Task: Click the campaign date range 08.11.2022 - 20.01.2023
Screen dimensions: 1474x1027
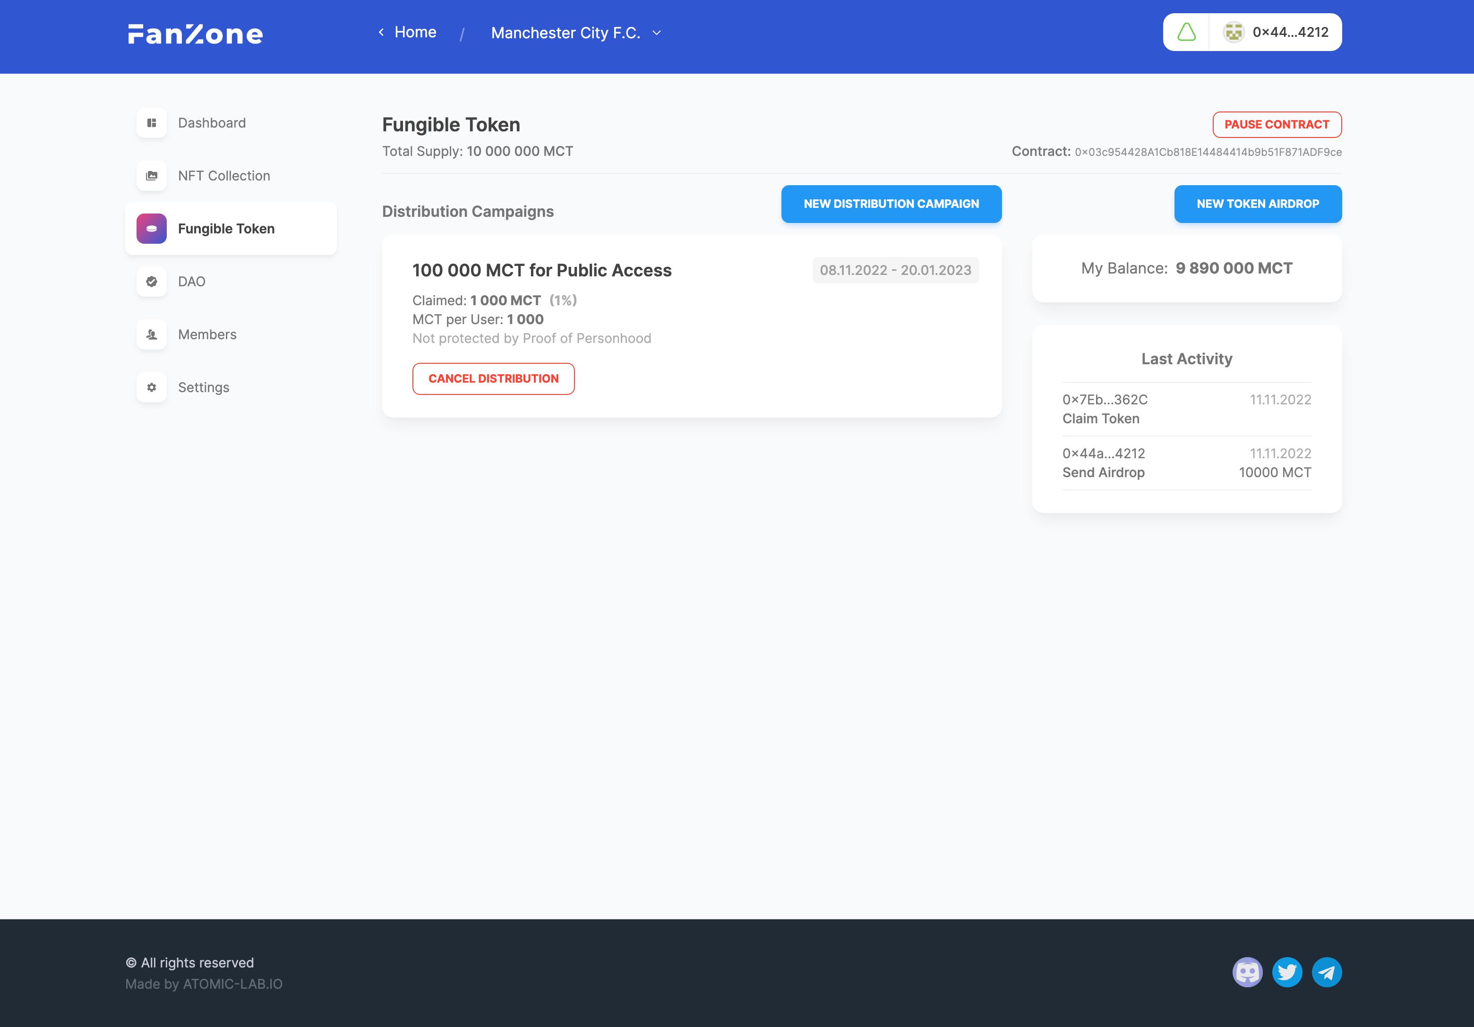Action: 896,270
